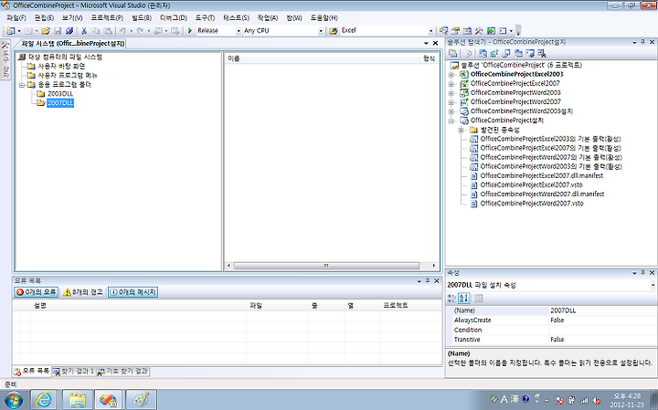Open Paint from the taskbar
This screenshot has height=410, width=658.
(x=141, y=400)
